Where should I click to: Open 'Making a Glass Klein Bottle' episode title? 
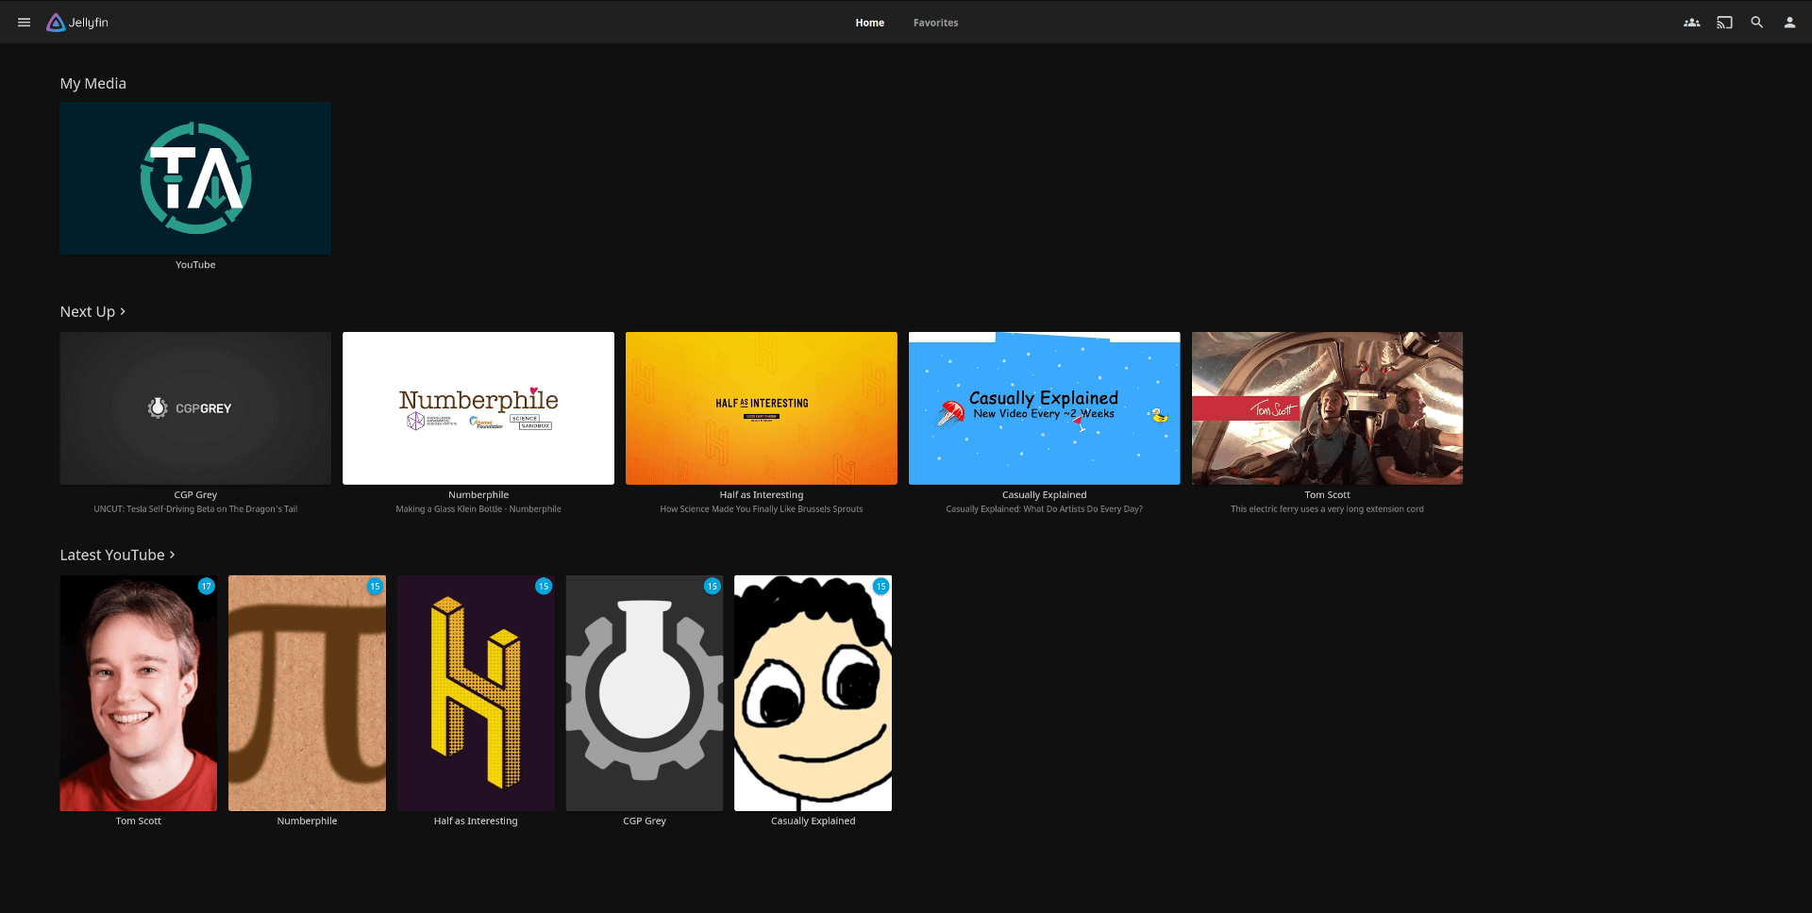pos(478,509)
